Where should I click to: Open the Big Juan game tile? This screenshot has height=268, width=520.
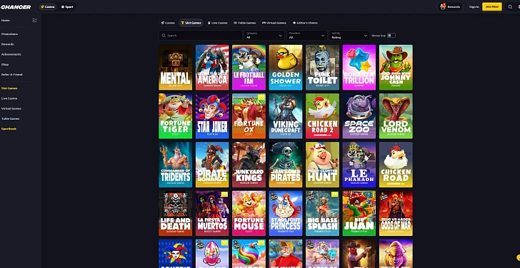[x=359, y=213]
